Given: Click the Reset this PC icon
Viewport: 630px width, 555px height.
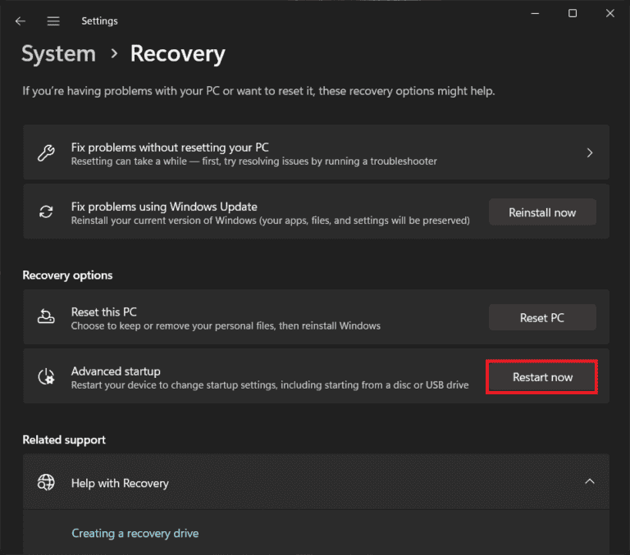Looking at the screenshot, I should pyautogui.click(x=47, y=318).
